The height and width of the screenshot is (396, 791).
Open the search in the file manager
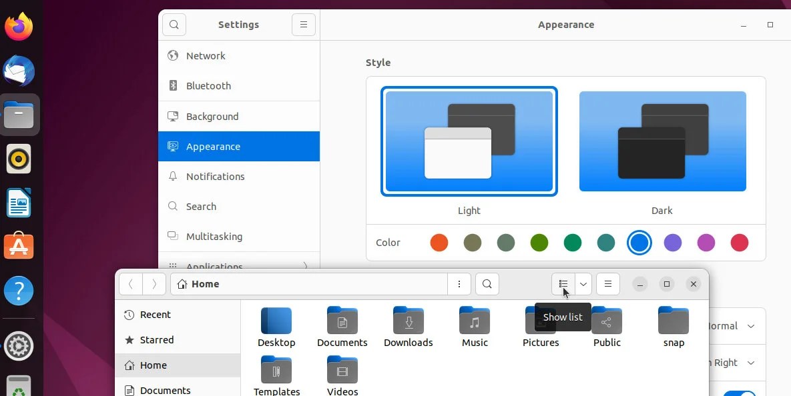click(x=487, y=284)
